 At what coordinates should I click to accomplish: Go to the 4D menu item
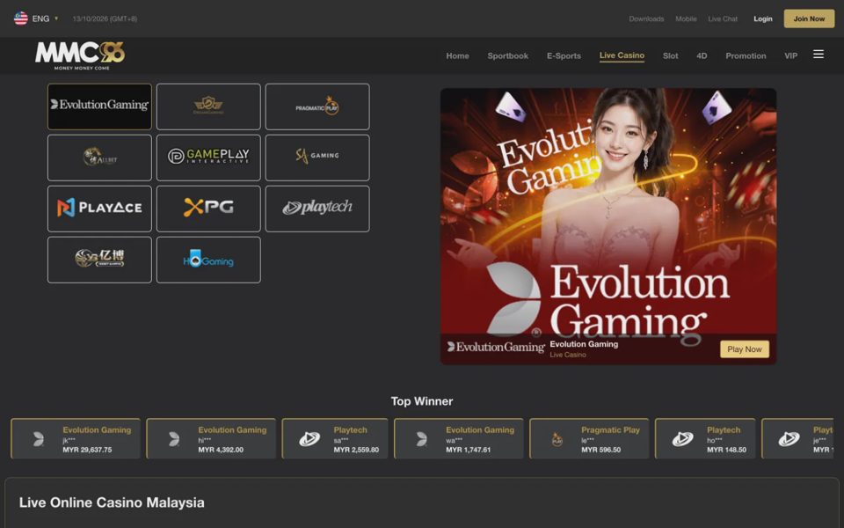point(702,56)
